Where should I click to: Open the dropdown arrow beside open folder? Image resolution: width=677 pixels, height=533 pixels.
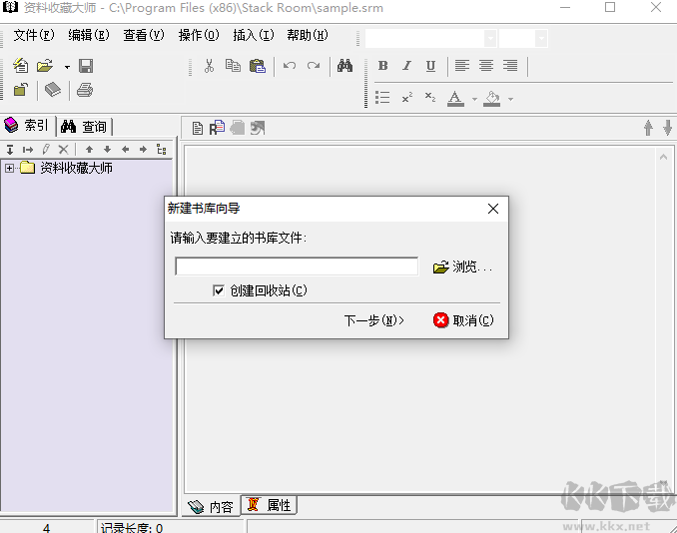[x=67, y=67]
